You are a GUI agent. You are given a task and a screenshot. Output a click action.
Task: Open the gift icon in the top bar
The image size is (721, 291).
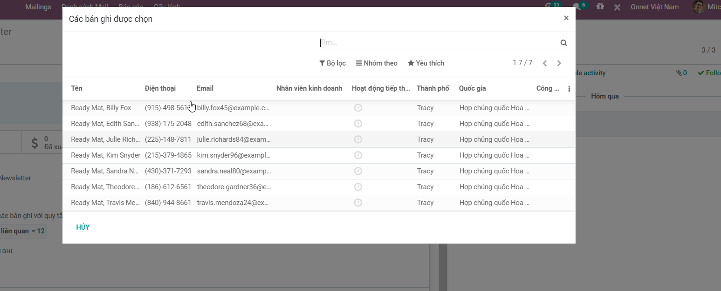pyautogui.click(x=600, y=7)
